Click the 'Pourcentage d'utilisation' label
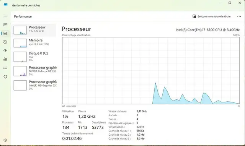The image size is (245, 146). [76, 35]
